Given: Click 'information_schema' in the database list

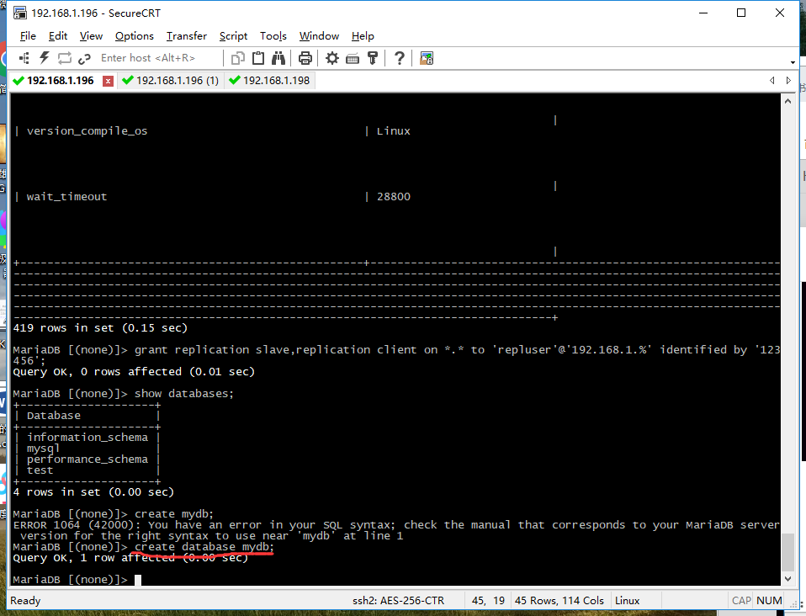Looking at the screenshot, I should pyautogui.click(x=87, y=437).
